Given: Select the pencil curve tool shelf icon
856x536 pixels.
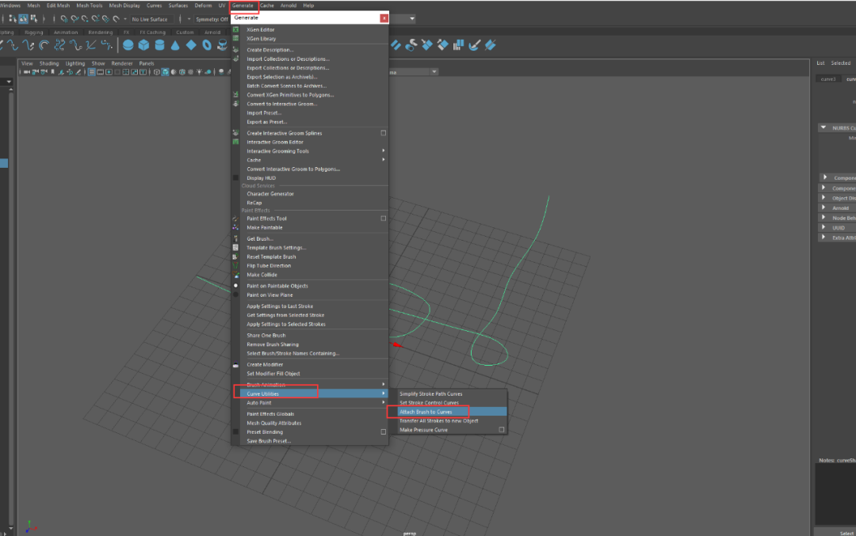Looking at the screenshot, I should pyautogui.click(x=29, y=44).
